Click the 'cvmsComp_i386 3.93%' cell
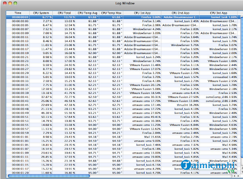243x179 pixels. pyautogui.click(x=221, y=97)
